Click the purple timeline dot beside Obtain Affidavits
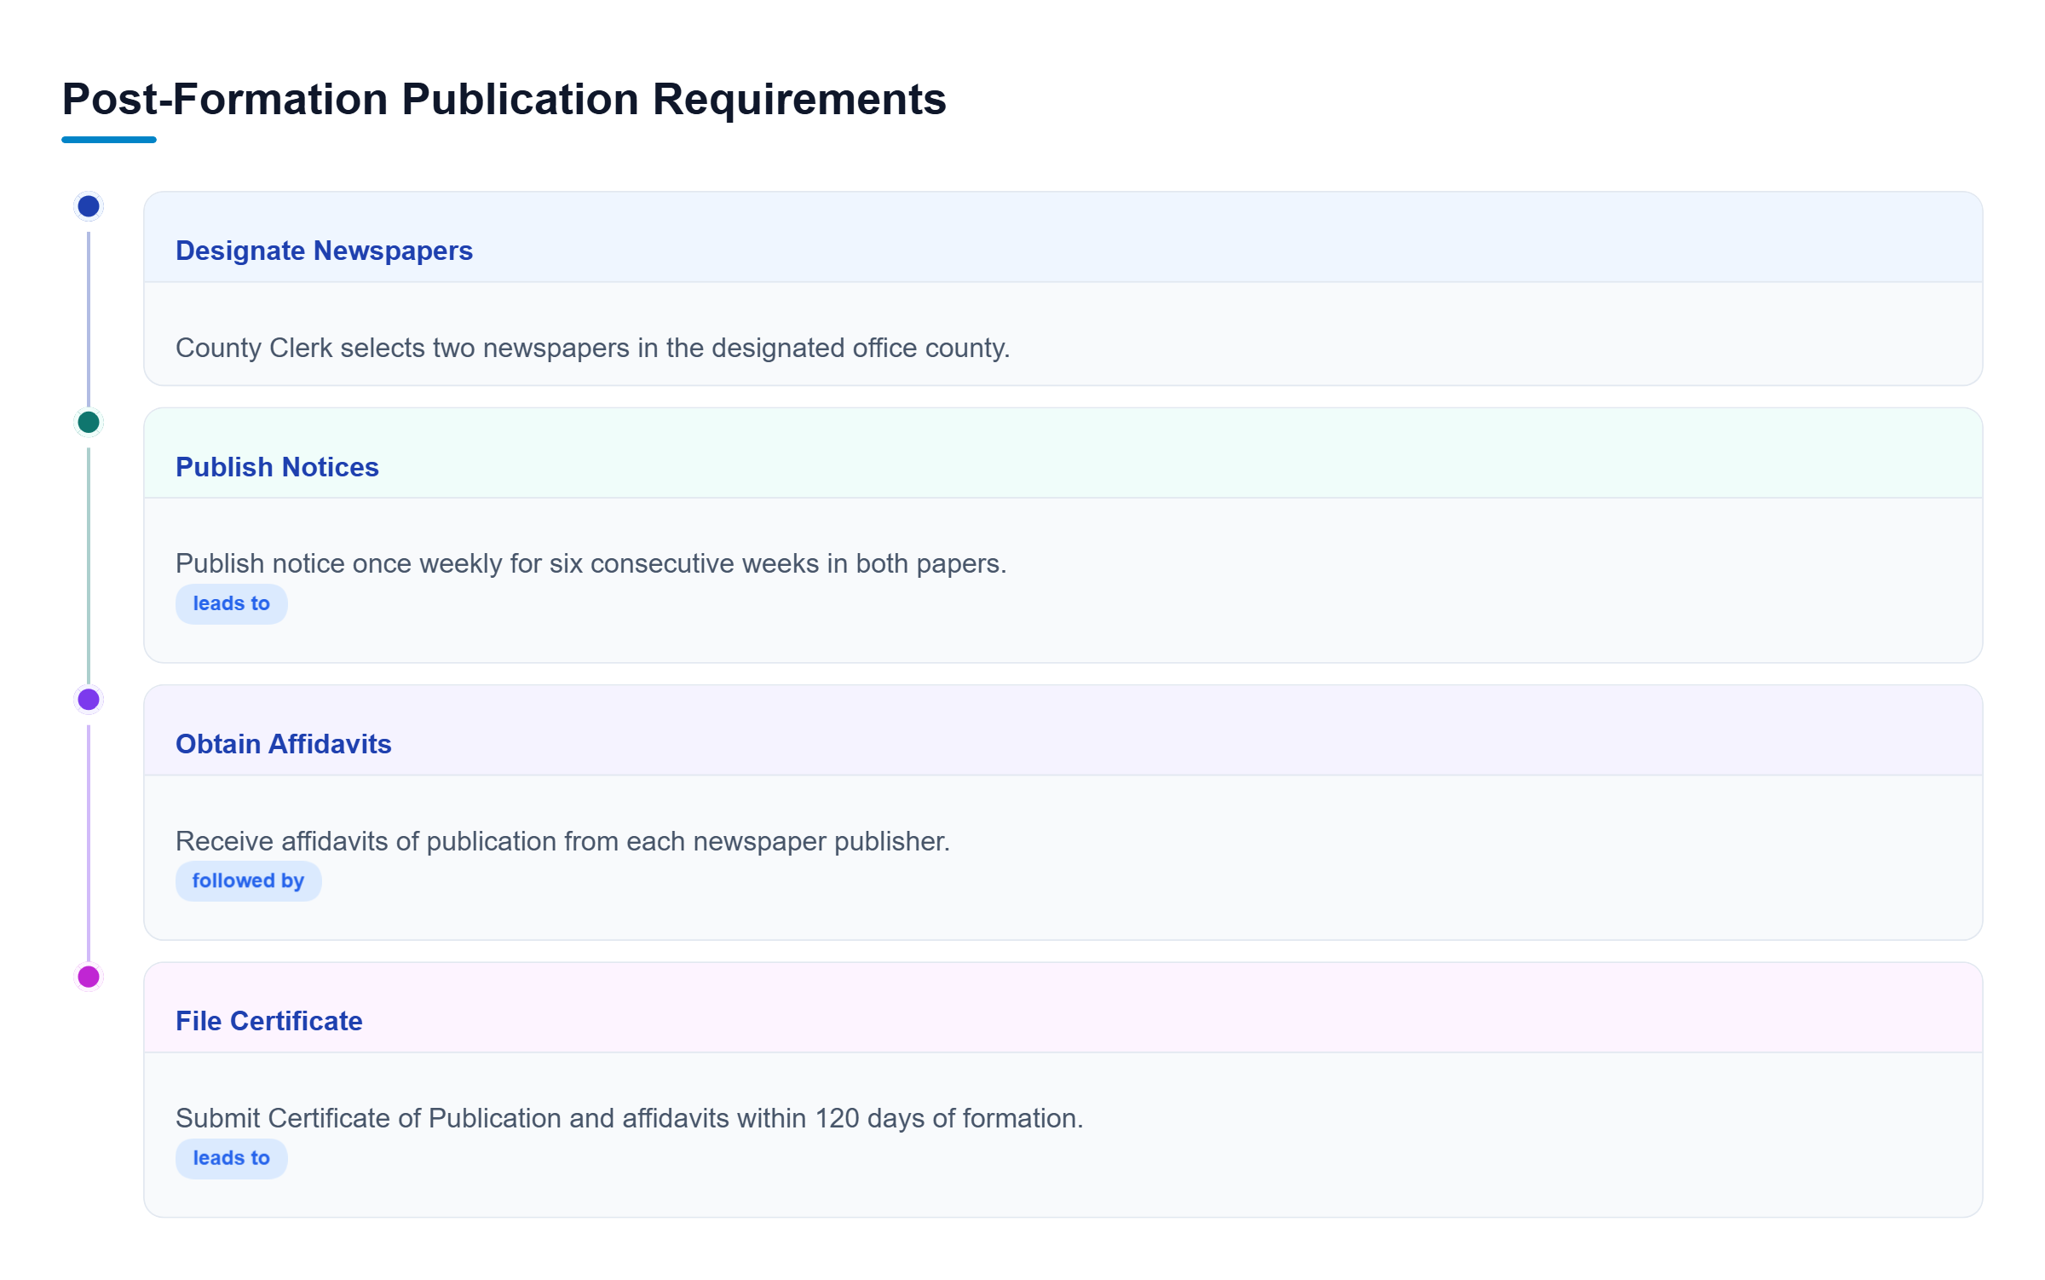 click(89, 700)
